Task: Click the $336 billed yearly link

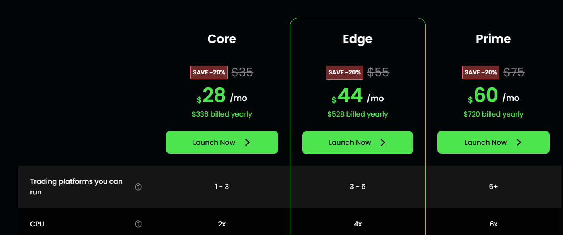Action: coord(222,114)
